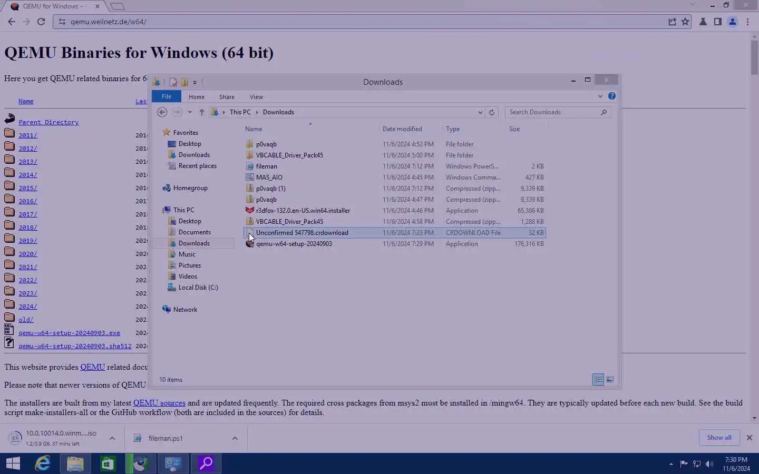
Task: Refresh the Downloads folder view
Action: (x=492, y=112)
